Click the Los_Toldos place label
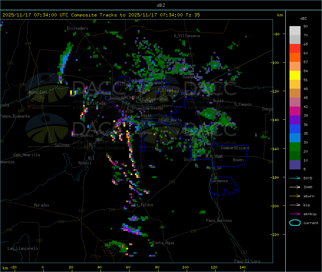Image resolution: width=322 pixels, height=272 pixels. point(142,205)
